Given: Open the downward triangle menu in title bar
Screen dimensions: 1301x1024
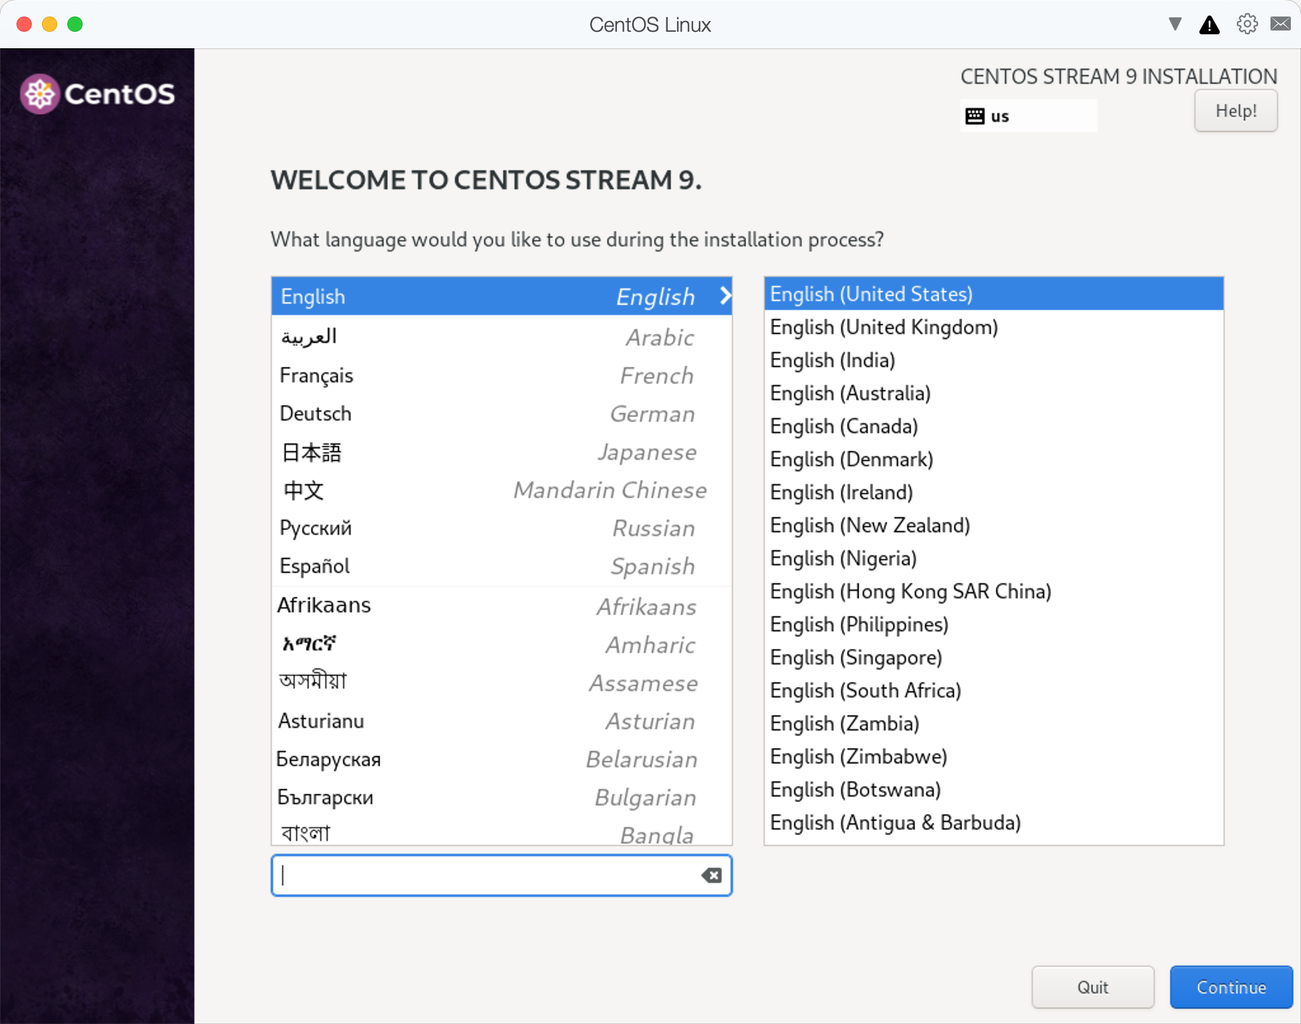Looking at the screenshot, I should pyautogui.click(x=1175, y=24).
